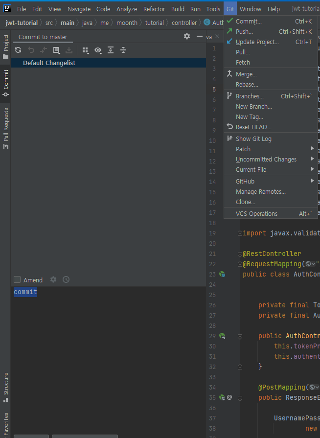
Task: Expand the Current File submenu
Action: [271, 169]
